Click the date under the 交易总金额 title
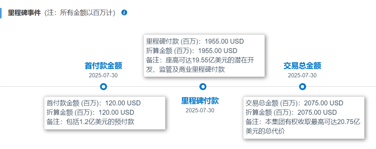This screenshot has height=149, width=376. click(x=302, y=75)
